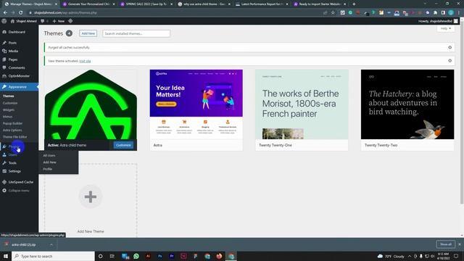Open Plugins in the admin sidebar
Image resolution: width=464 pixels, height=261 pixels.
click(14, 146)
